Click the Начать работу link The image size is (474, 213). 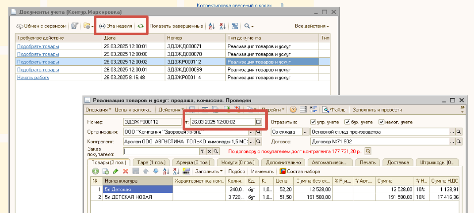pyautogui.click(x=33, y=78)
